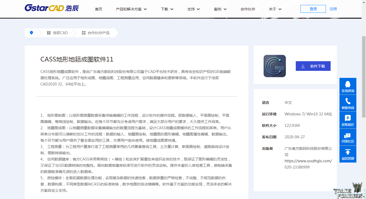Click the 中文 language value
Screen dimensions: 366x199
click(x=288, y=103)
